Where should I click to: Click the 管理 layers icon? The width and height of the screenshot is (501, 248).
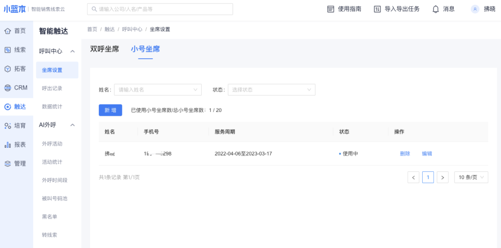click(x=8, y=164)
